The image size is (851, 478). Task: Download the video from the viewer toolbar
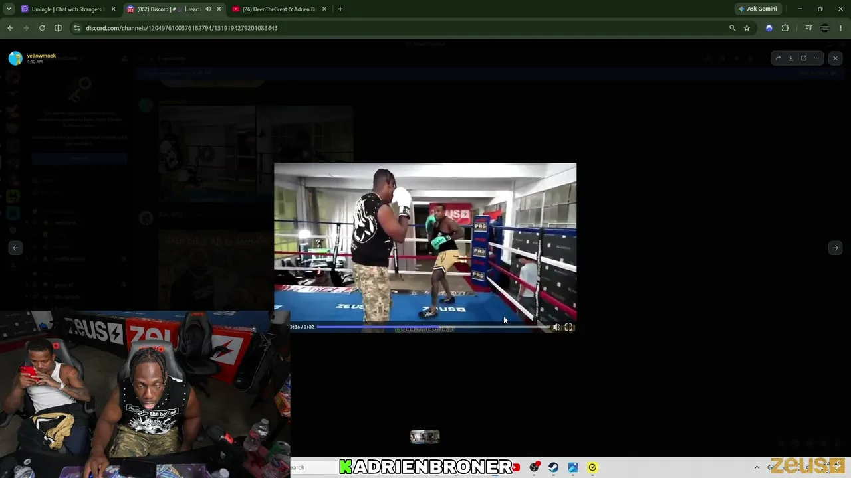click(x=790, y=58)
